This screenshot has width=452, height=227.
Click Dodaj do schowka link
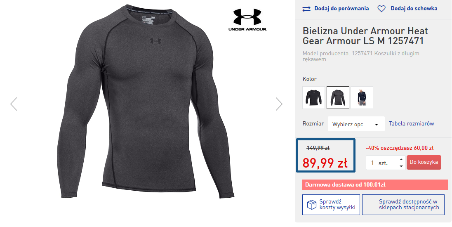point(414,9)
